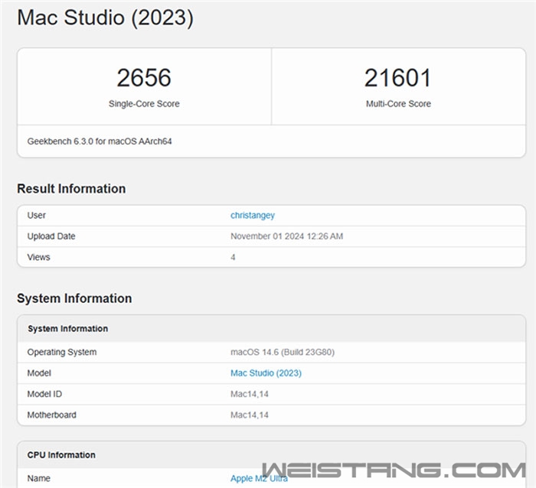Open the Mac Studio (2023) model link

pyautogui.click(x=266, y=373)
